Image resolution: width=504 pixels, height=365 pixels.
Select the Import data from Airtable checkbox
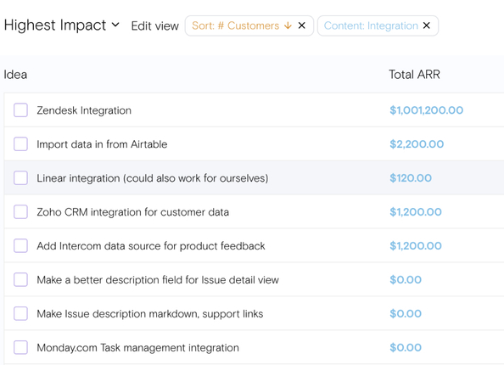pyautogui.click(x=20, y=144)
